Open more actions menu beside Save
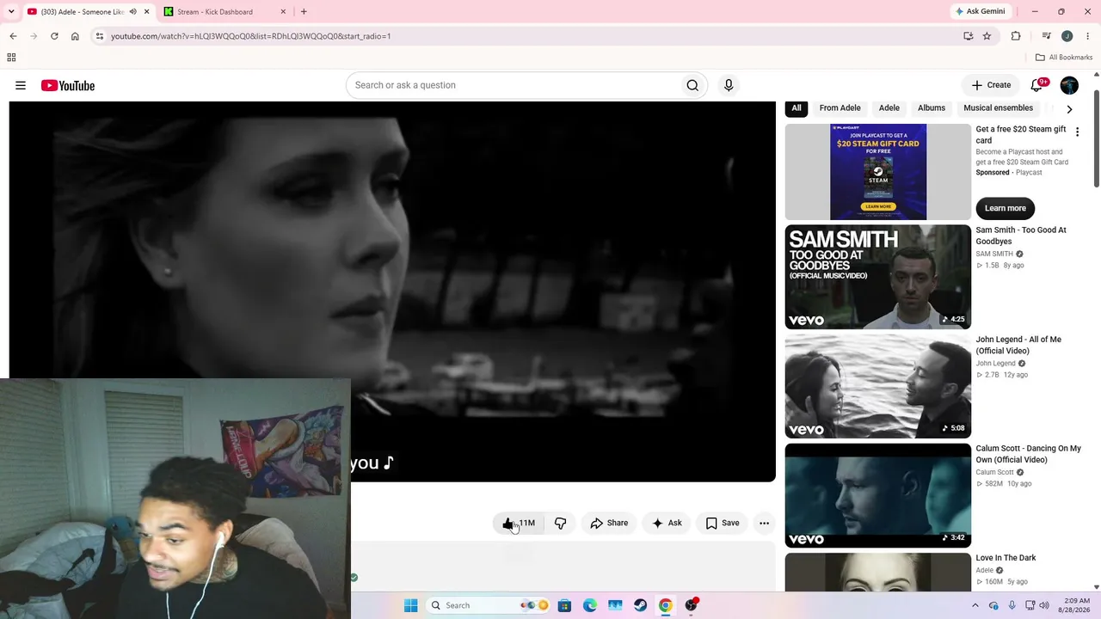 click(764, 523)
